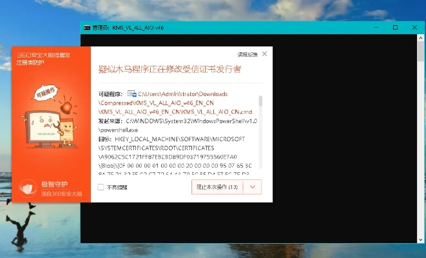Click the suspicious program path C:\Users\Administrator\Downloads
Screen dimensions: 426x258
click(183, 94)
